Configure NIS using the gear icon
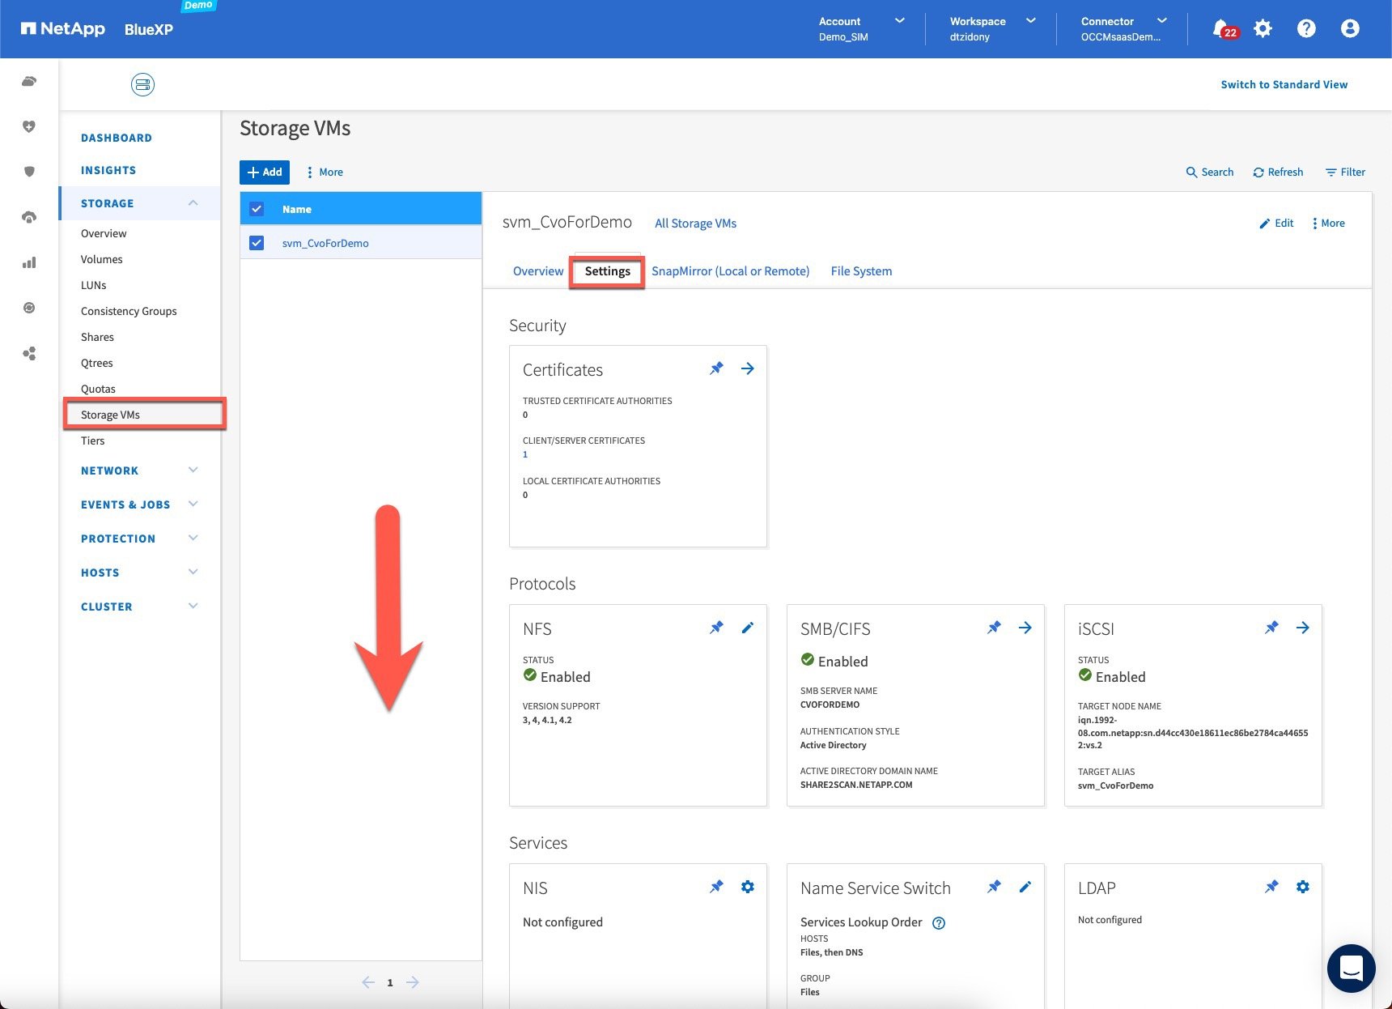The height and width of the screenshot is (1009, 1392). (748, 887)
